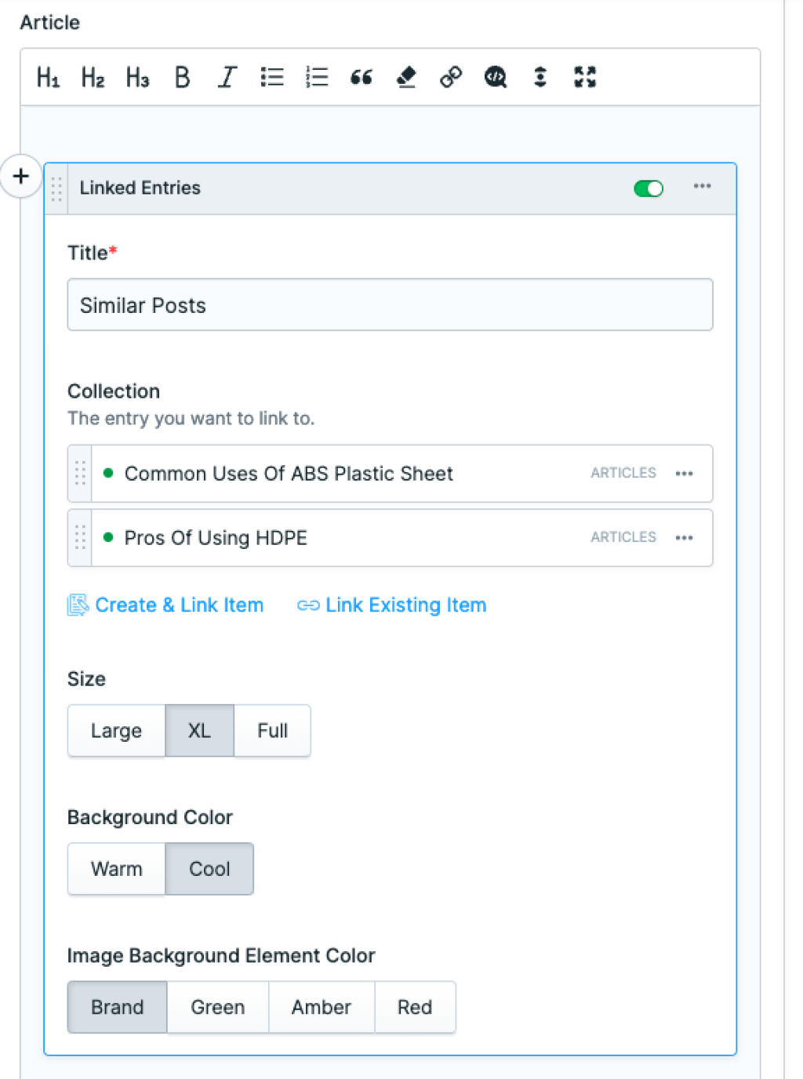Click the Title field containing Similar Posts

tap(390, 305)
